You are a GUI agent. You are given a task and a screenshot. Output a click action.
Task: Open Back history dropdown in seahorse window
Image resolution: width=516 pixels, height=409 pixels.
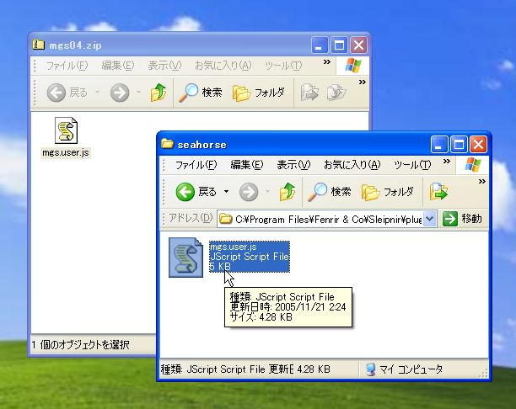pyautogui.click(x=227, y=192)
